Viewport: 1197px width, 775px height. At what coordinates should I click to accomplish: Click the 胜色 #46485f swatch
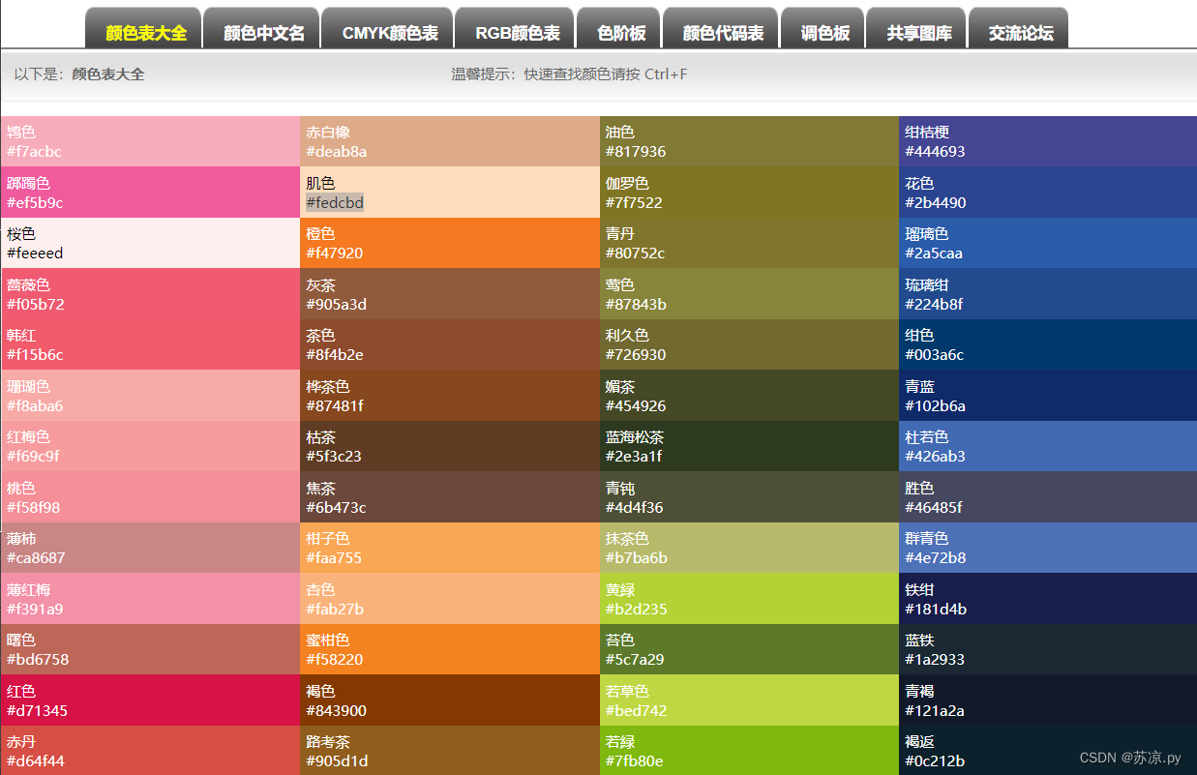pos(1048,496)
